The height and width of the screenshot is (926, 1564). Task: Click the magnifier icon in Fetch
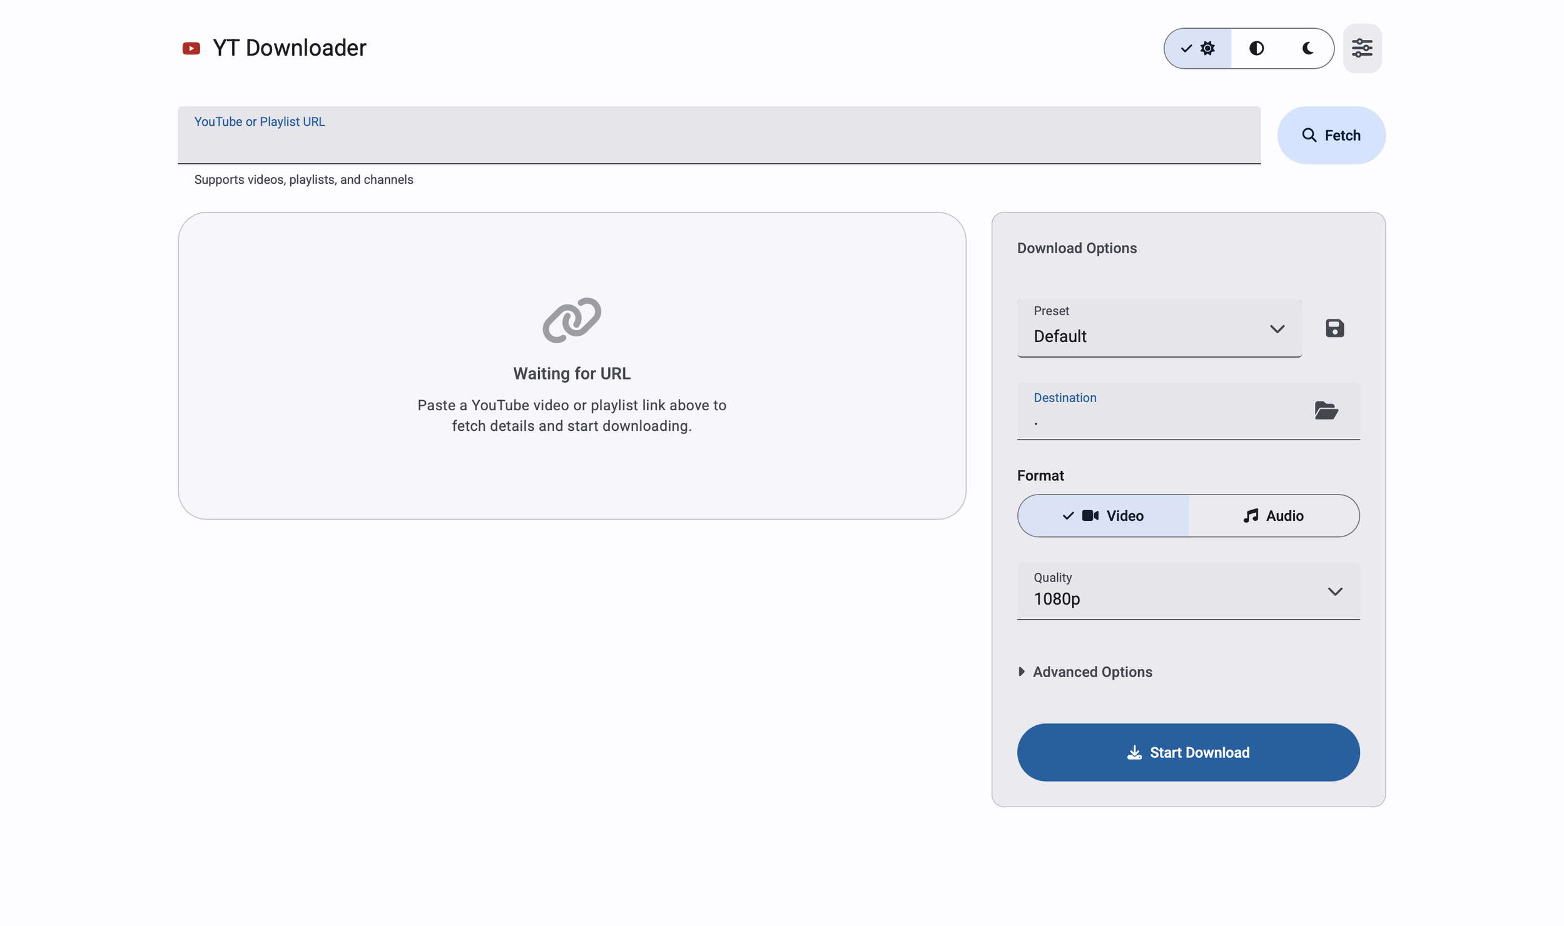pos(1309,135)
